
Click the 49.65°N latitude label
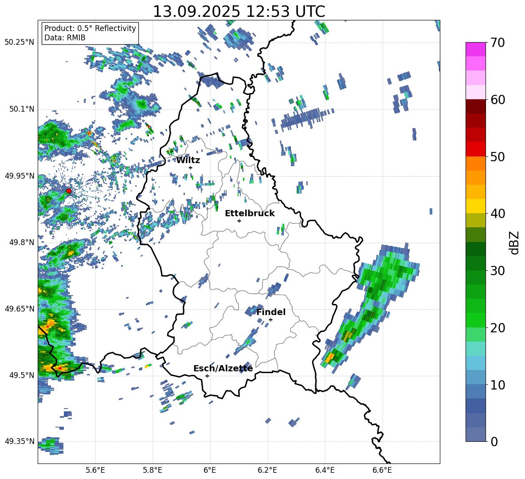(x=20, y=308)
